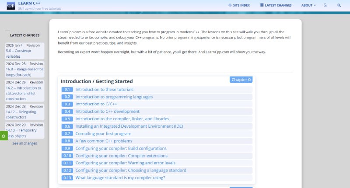Open the Site Index menu item
The image size is (350, 188).
point(239,5)
